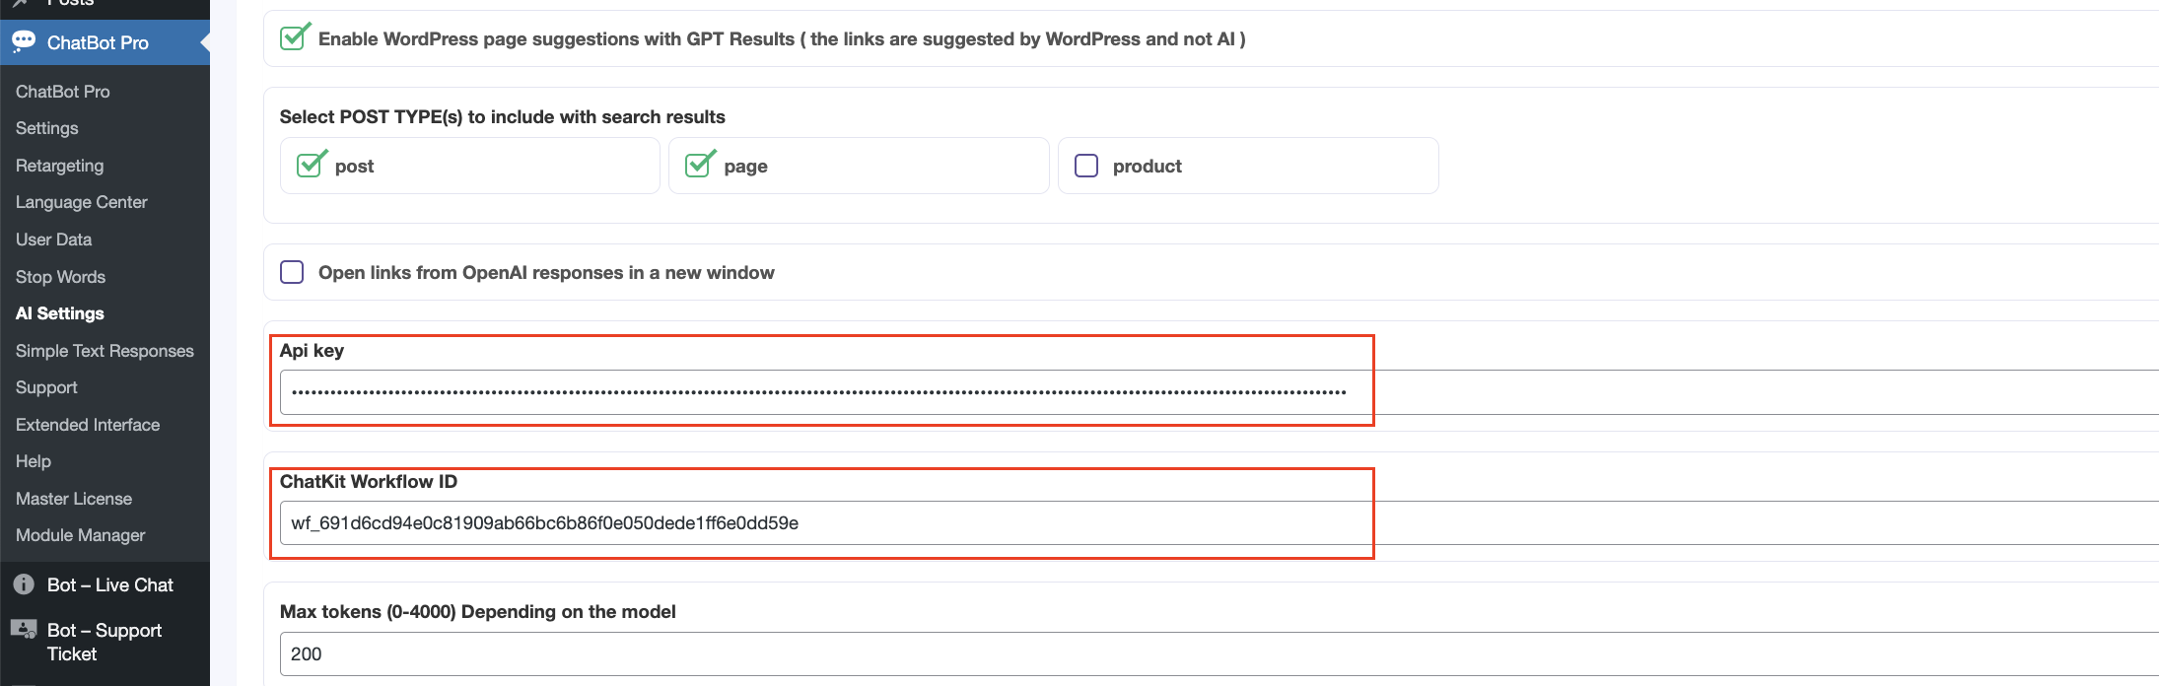This screenshot has height=686, width=2159.
Task: Select User Data in the sidebar
Action: 54,240
